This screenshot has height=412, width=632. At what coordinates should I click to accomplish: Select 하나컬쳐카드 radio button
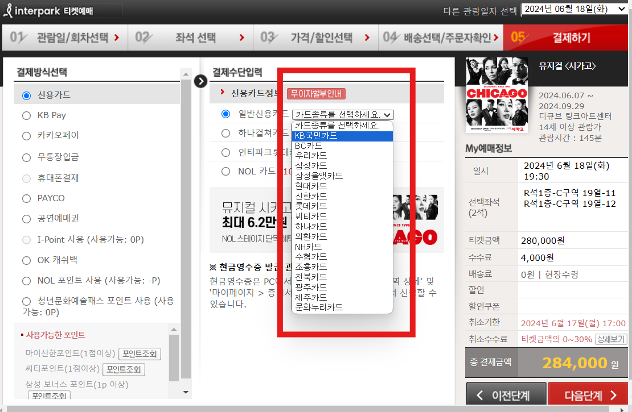click(x=225, y=133)
